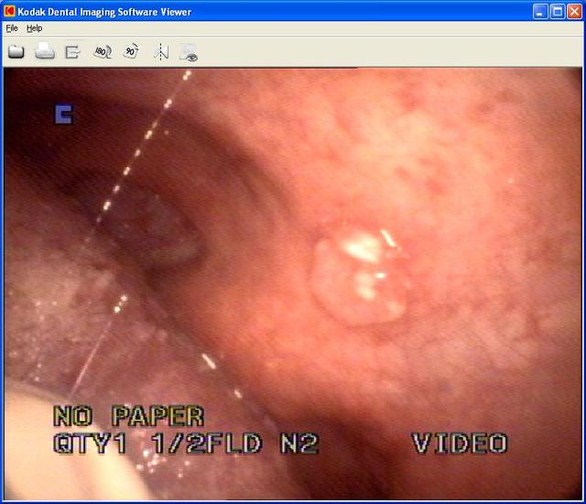Mirror the image with flip icon
586x504 pixels.
pyautogui.click(x=161, y=52)
